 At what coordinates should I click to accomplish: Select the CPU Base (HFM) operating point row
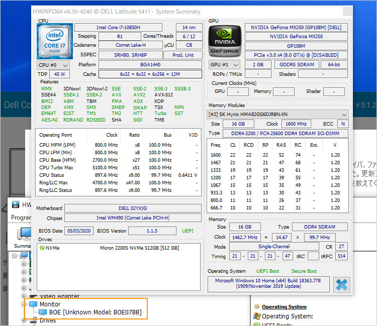(x=118, y=160)
